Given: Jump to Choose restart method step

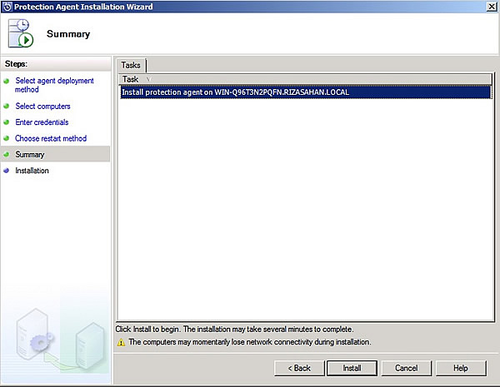Looking at the screenshot, I should coord(50,138).
